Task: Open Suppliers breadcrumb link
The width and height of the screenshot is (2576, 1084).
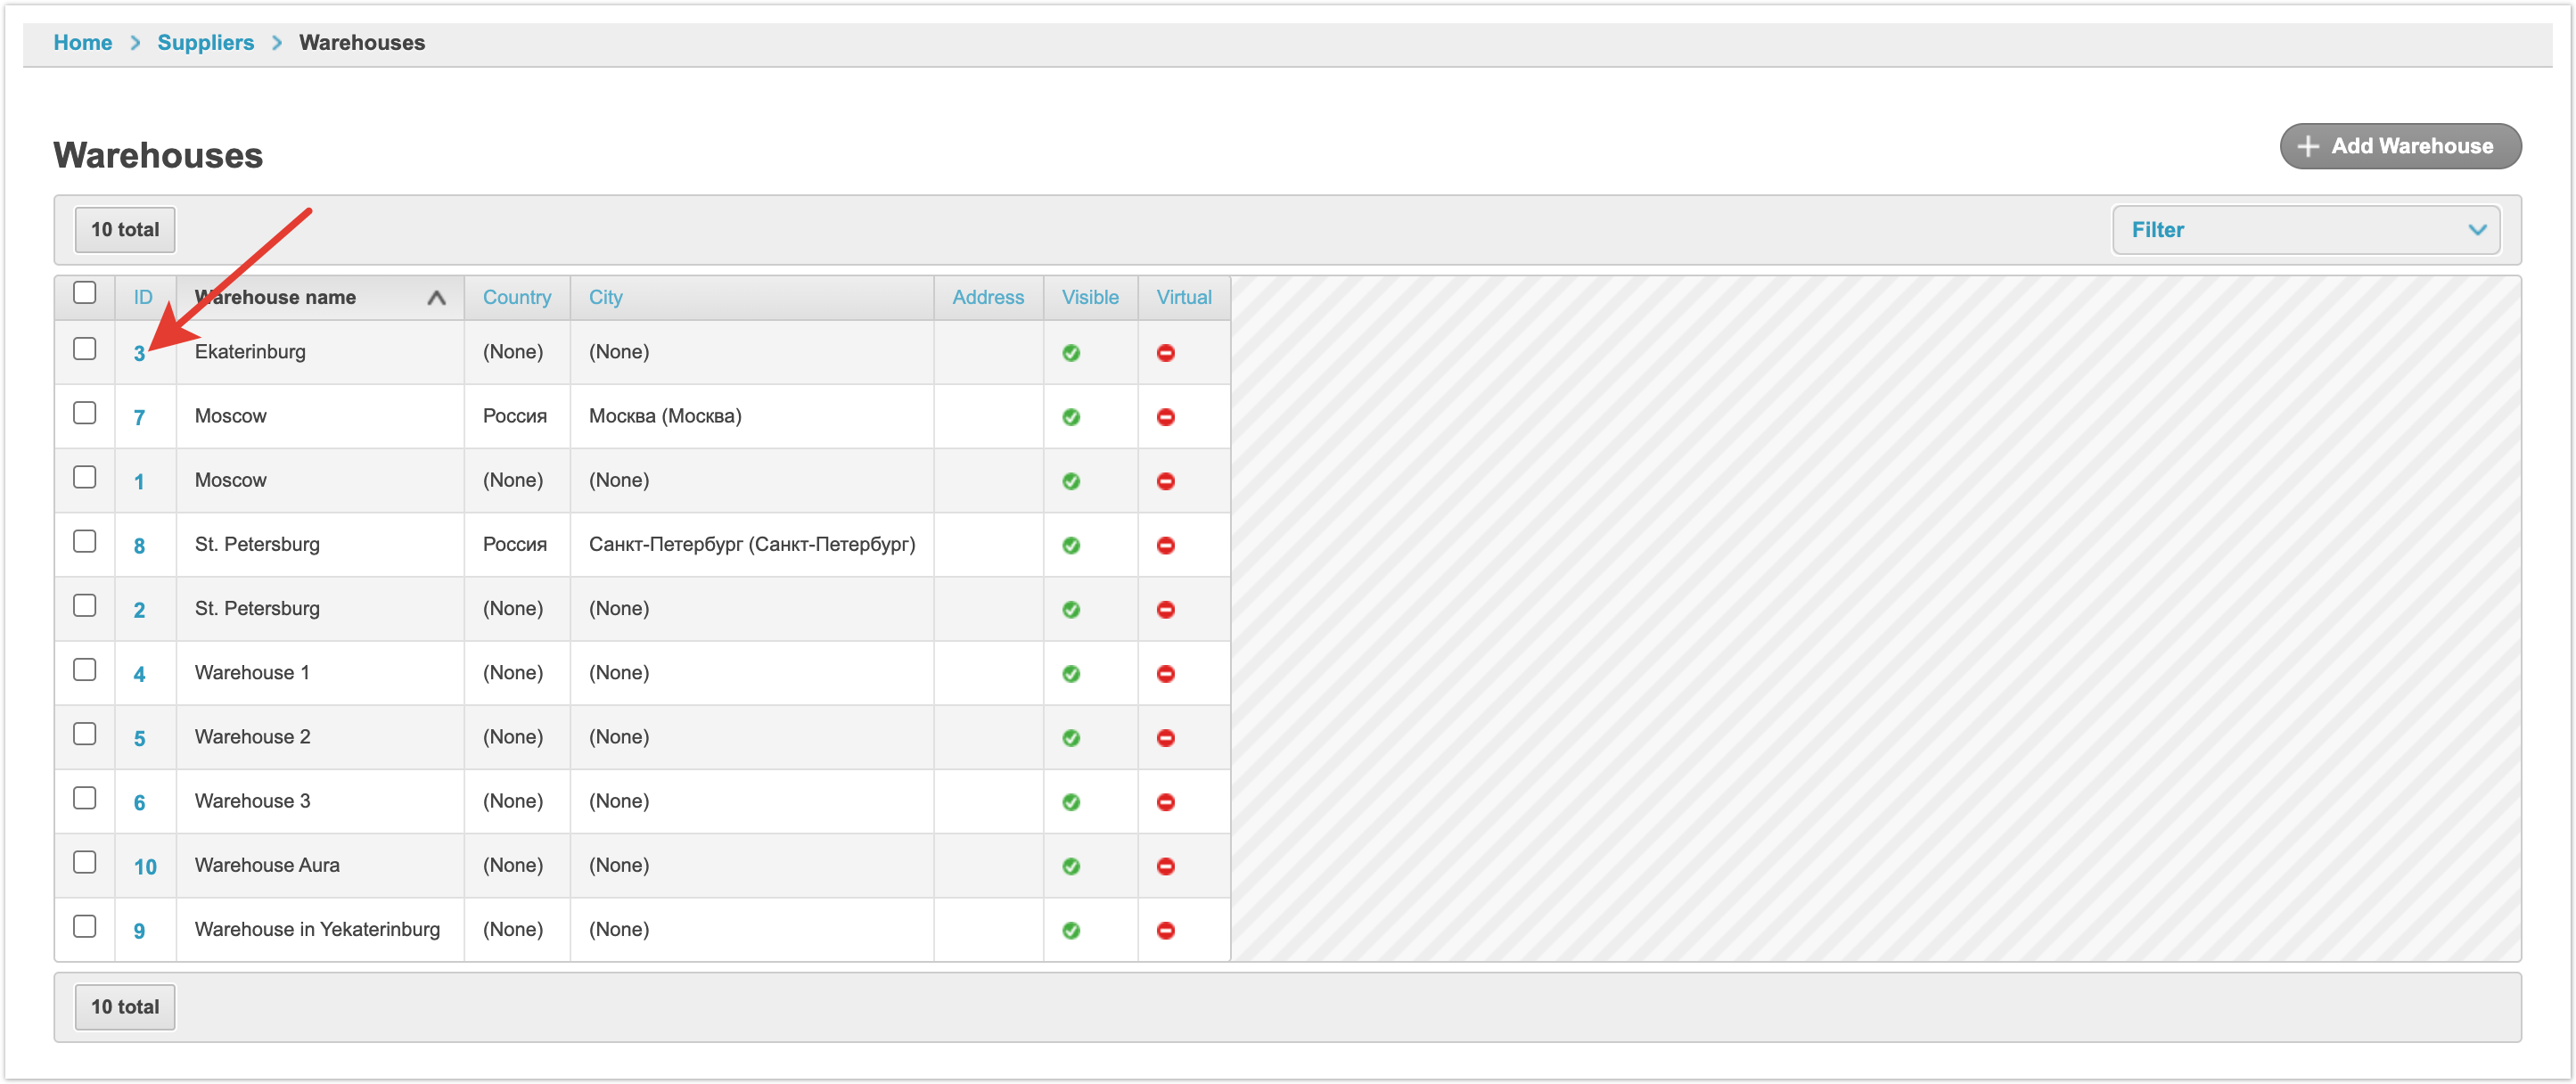Action: [205, 43]
